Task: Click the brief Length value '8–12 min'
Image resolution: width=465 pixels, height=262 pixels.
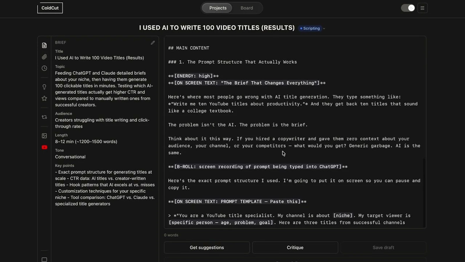Action: 86,142
